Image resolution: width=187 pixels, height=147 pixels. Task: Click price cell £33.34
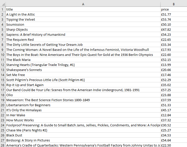pyautogui.click(x=174, y=45)
